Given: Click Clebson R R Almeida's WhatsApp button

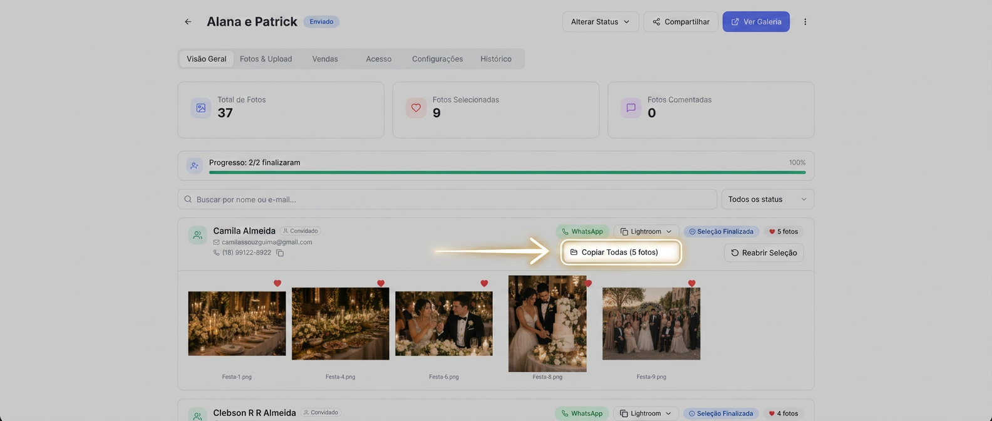Looking at the screenshot, I should click(582, 413).
